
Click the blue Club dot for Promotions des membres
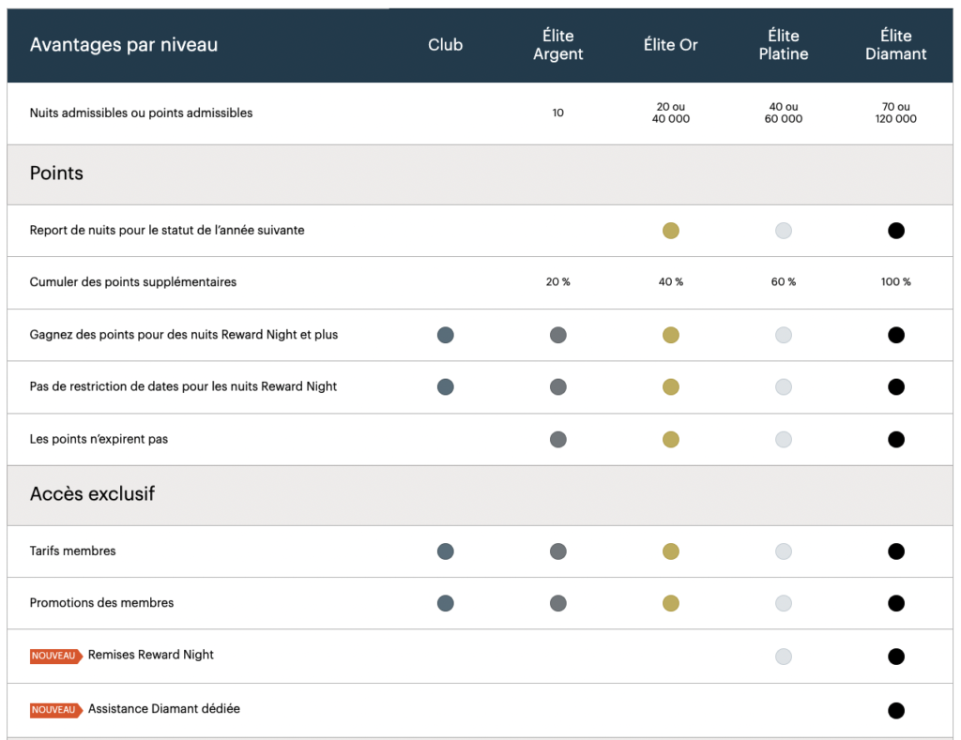pos(446,603)
